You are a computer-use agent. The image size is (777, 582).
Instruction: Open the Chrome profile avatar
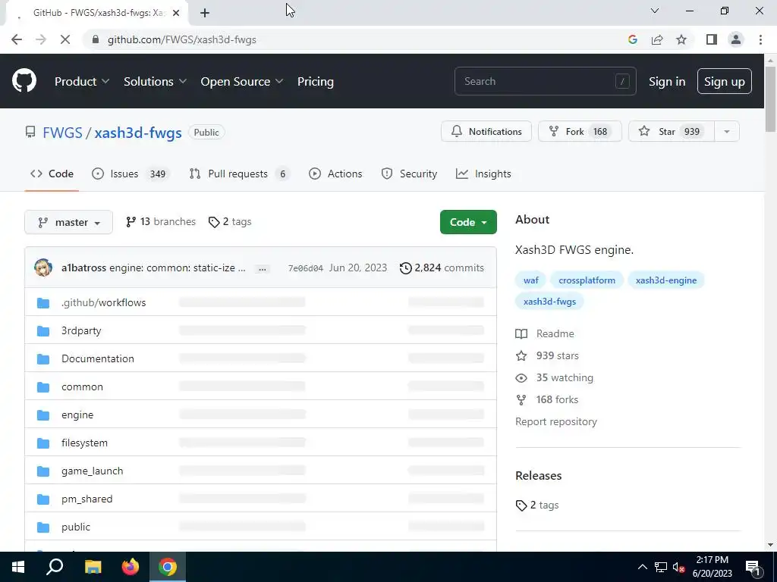[736, 39]
